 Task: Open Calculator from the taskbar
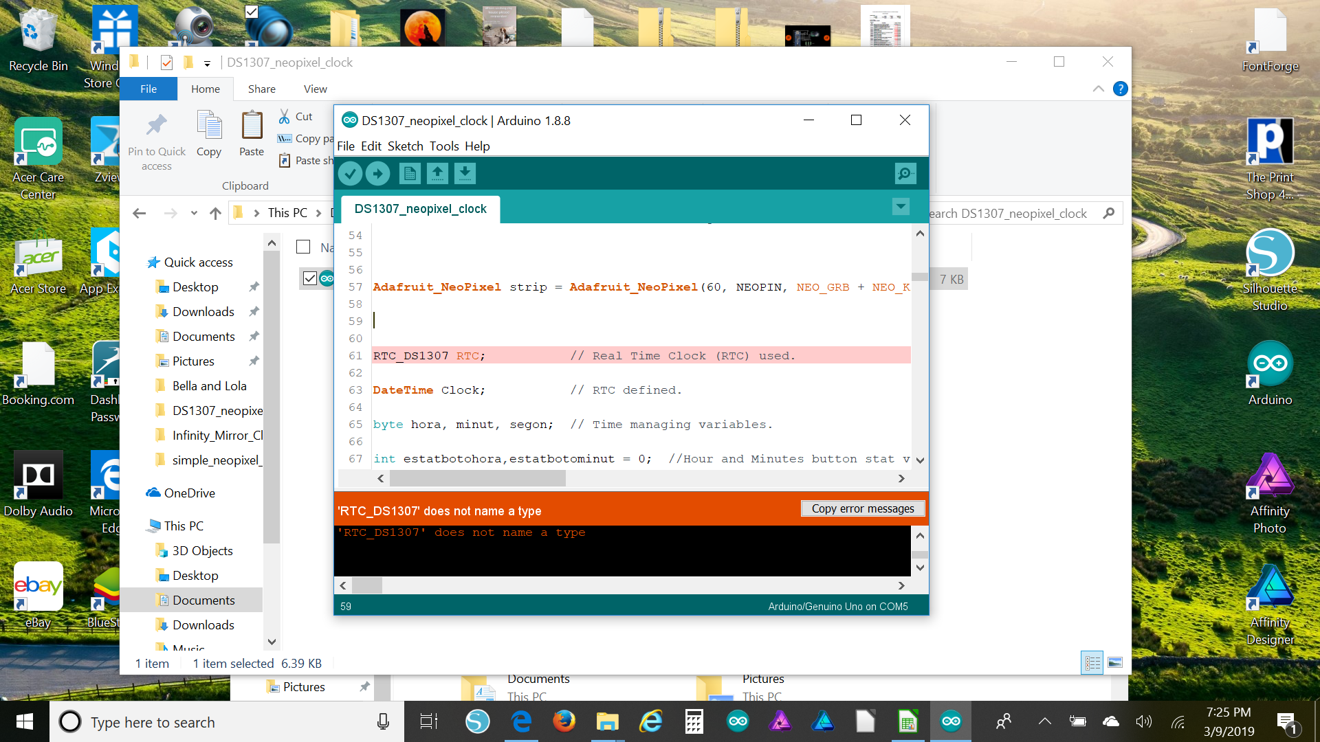pos(694,721)
